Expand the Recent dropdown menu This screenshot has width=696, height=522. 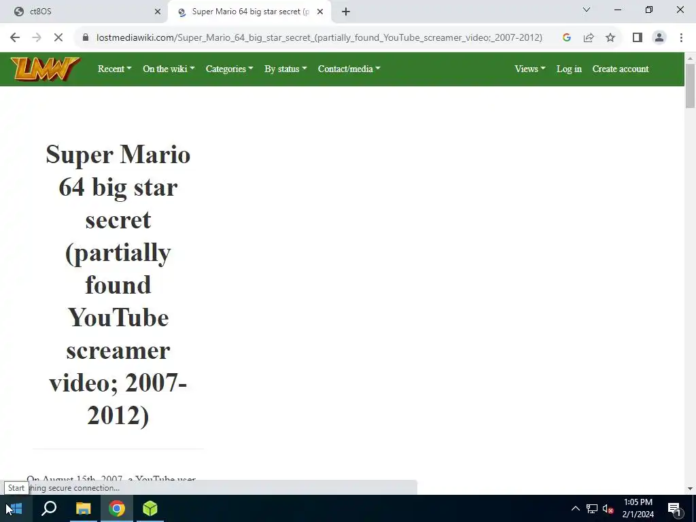pyautogui.click(x=114, y=69)
